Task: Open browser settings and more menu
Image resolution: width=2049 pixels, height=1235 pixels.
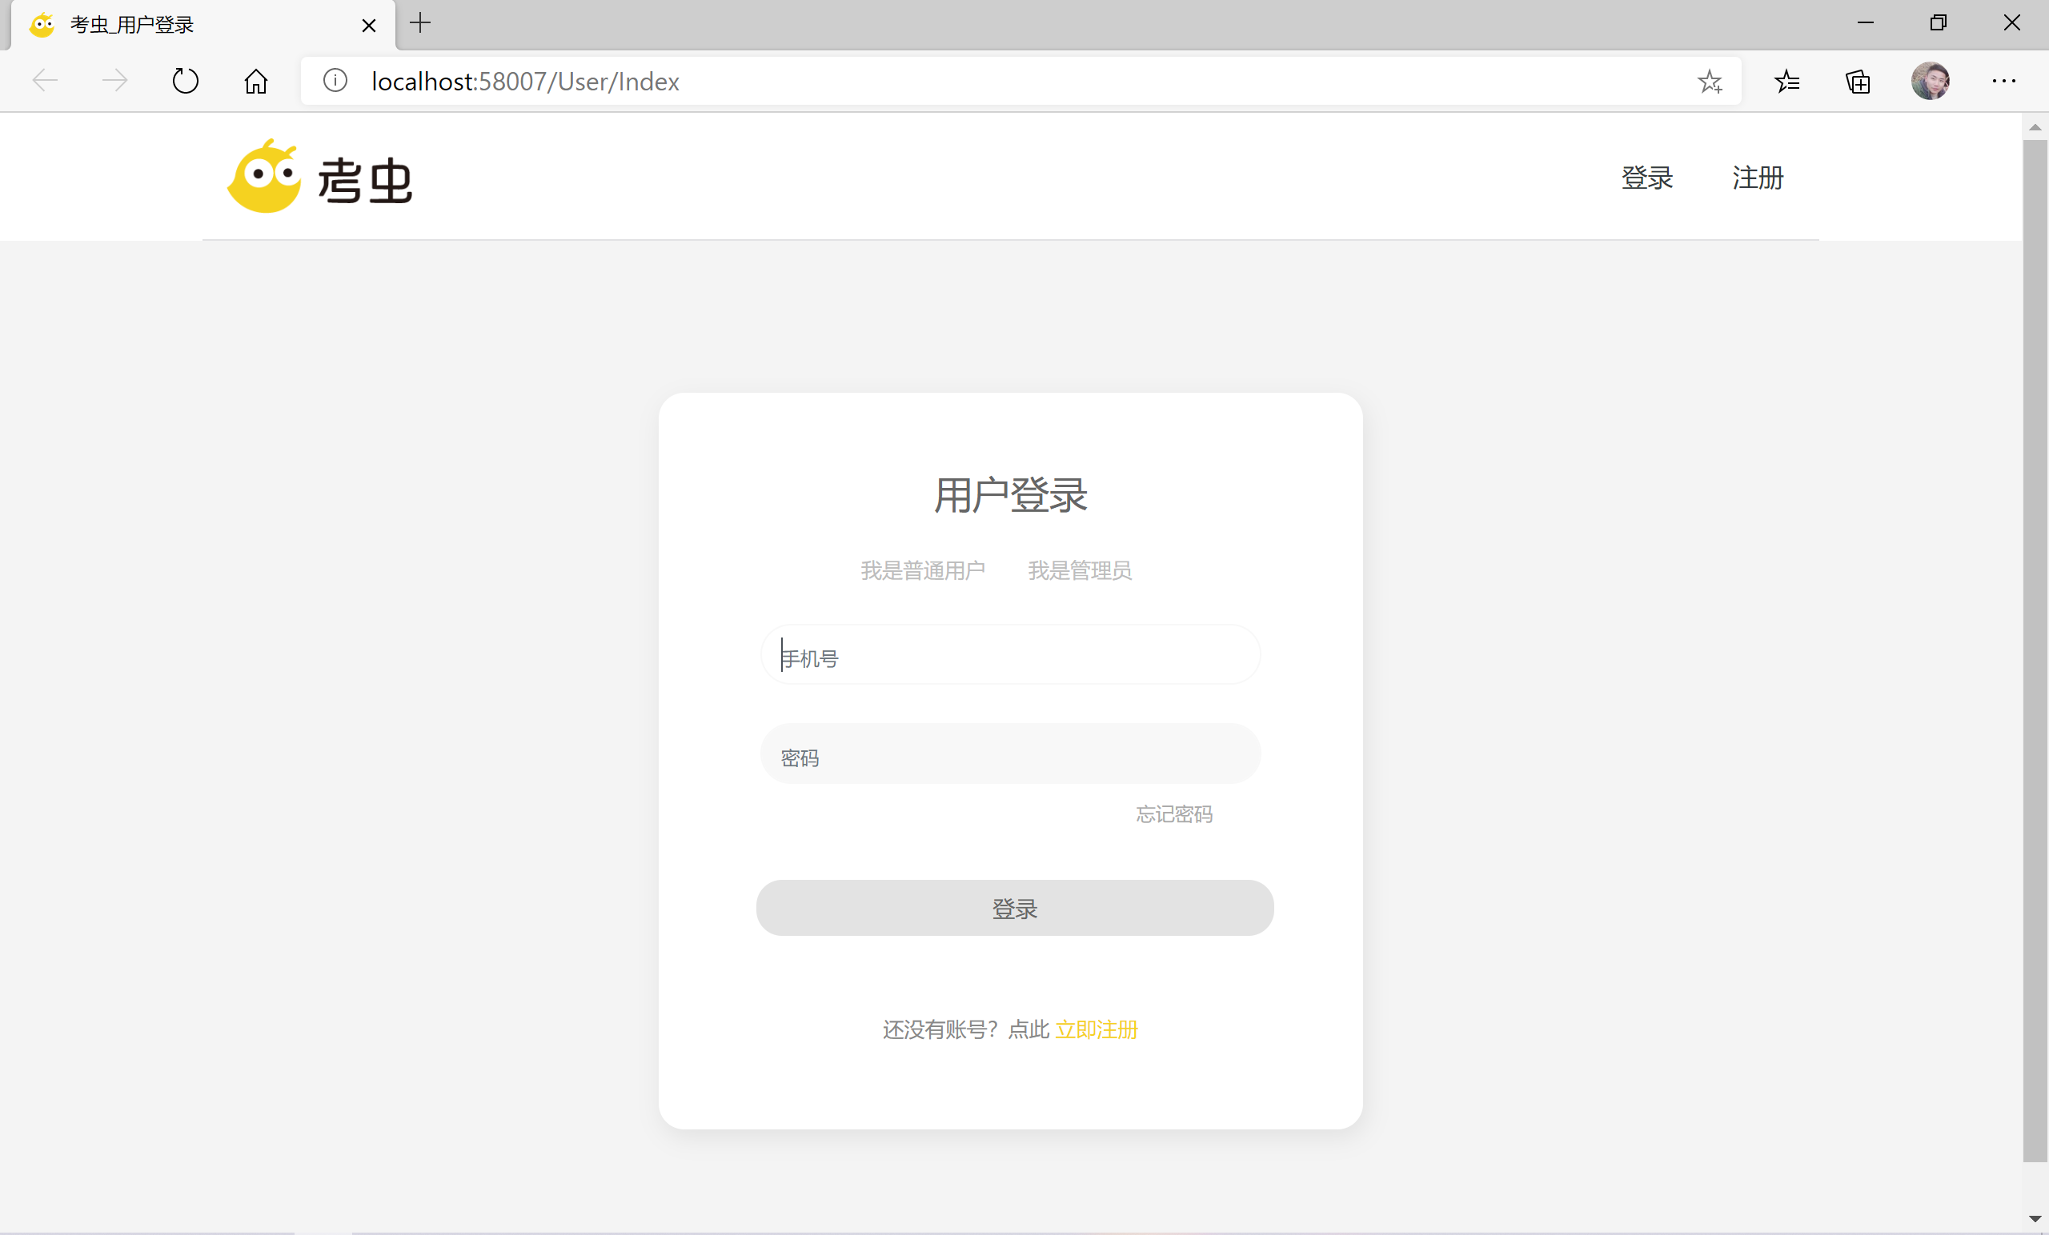Action: [x=2003, y=82]
